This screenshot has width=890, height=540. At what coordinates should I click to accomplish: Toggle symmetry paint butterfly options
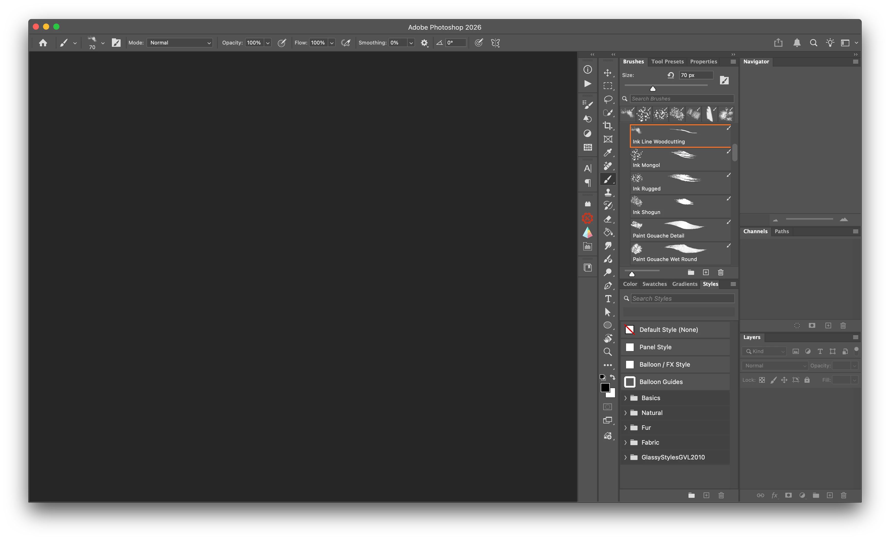(496, 42)
